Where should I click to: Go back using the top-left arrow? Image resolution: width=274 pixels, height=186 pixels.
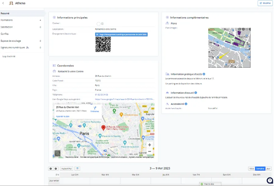[3, 3]
